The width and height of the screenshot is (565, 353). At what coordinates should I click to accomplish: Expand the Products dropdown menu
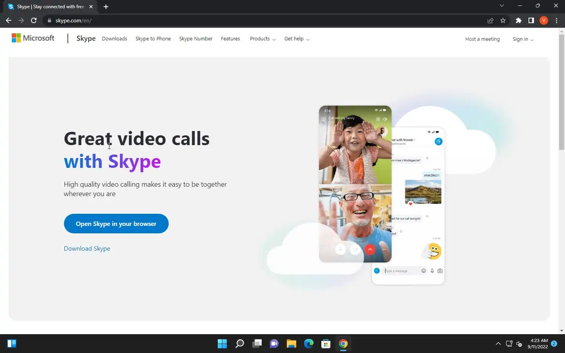262,39
